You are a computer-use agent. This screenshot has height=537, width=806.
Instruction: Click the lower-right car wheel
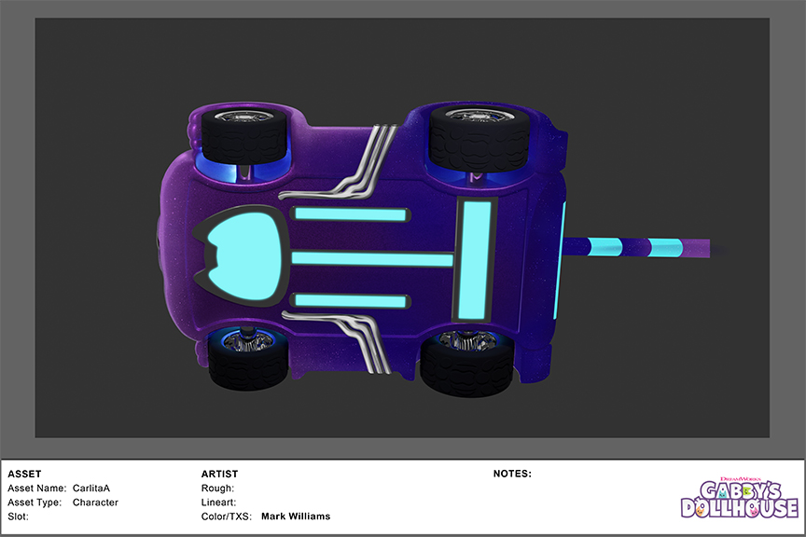(x=466, y=362)
